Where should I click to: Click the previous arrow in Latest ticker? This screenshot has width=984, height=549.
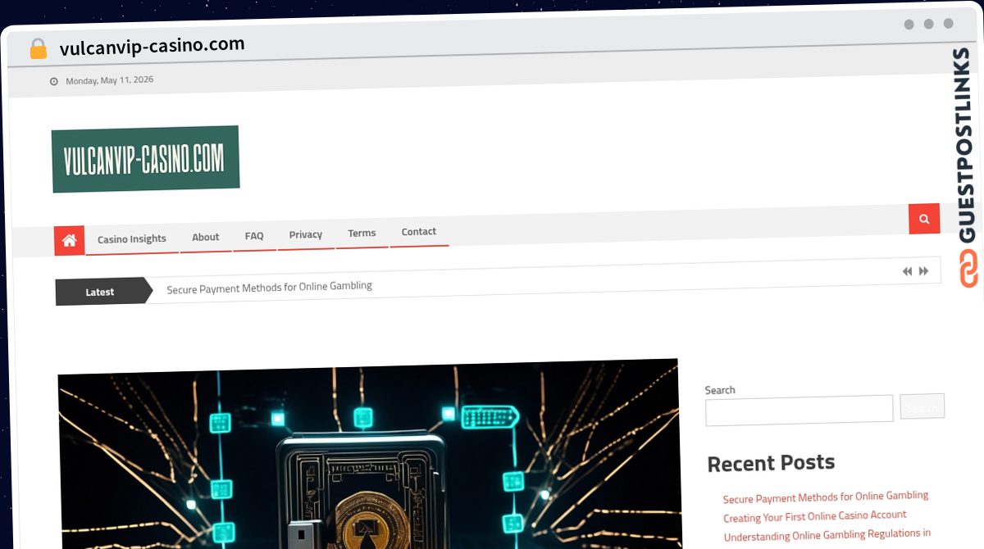pos(907,271)
